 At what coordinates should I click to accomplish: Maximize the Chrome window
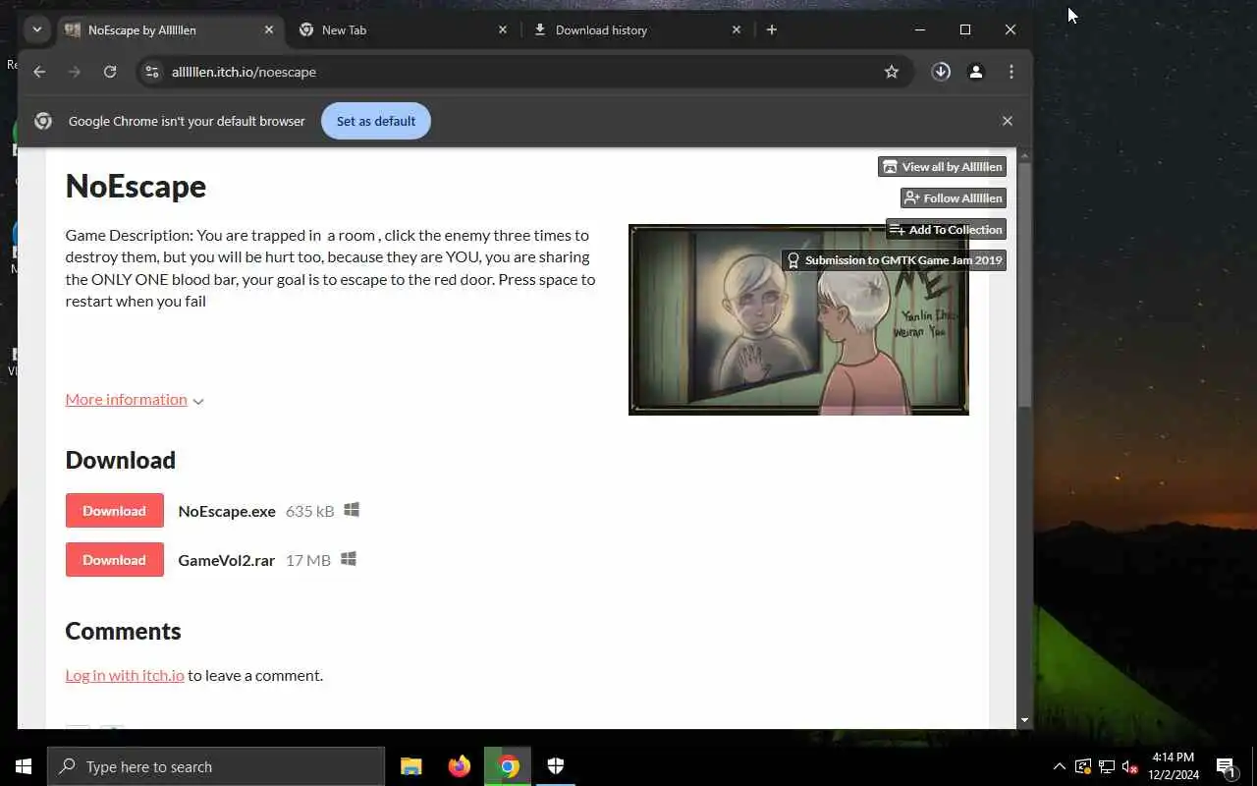coord(965,29)
